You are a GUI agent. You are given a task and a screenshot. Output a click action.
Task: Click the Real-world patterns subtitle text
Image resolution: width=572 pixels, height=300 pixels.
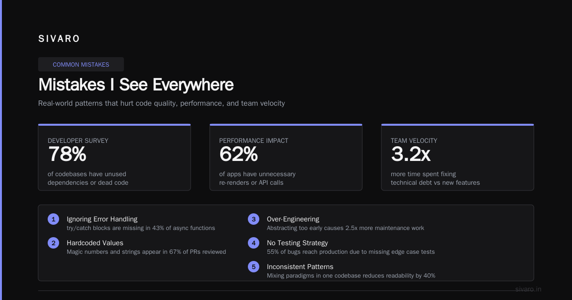pyautogui.click(x=162, y=103)
